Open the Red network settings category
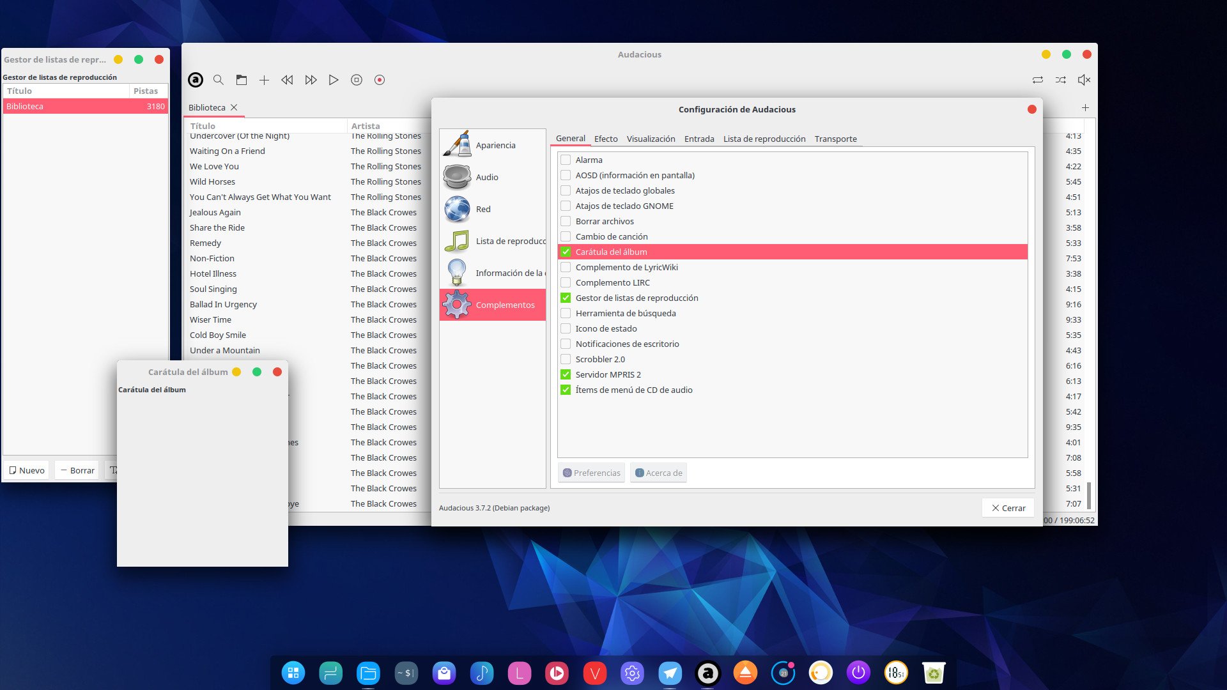The height and width of the screenshot is (690, 1227). [493, 209]
